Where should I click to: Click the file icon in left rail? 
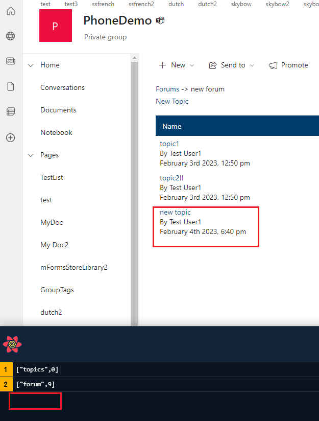point(10,86)
